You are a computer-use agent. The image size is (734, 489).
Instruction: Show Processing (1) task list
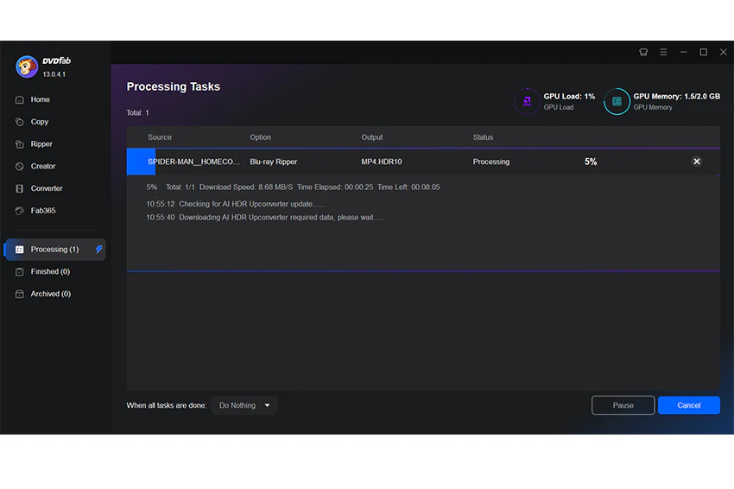[x=54, y=249]
